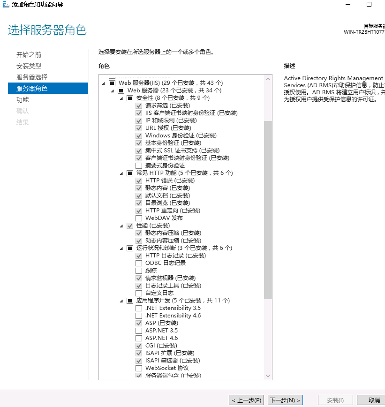Image resolution: width=385 pixels, height=407 pixels.
Task: Select the URL 授权 row
Action: coord(168,128)
